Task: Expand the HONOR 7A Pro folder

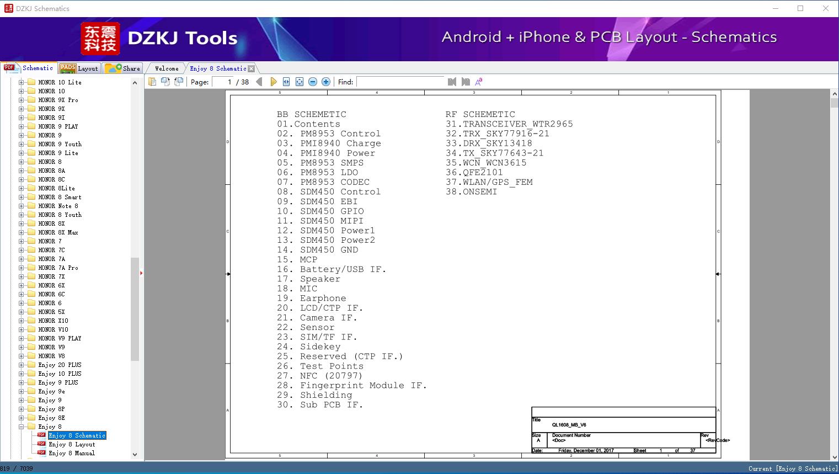Action: tap(22, 268)
